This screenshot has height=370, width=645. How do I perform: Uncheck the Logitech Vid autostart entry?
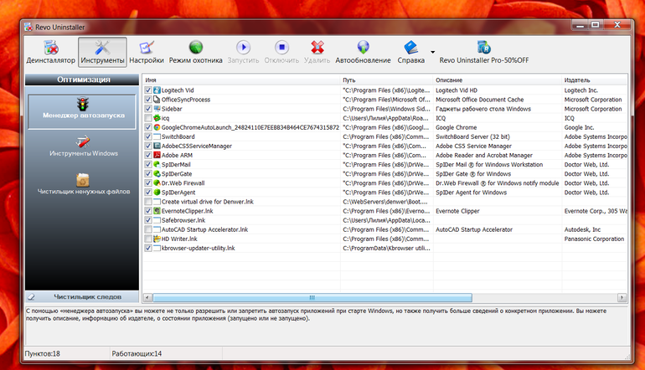click(x=148, y=90)
